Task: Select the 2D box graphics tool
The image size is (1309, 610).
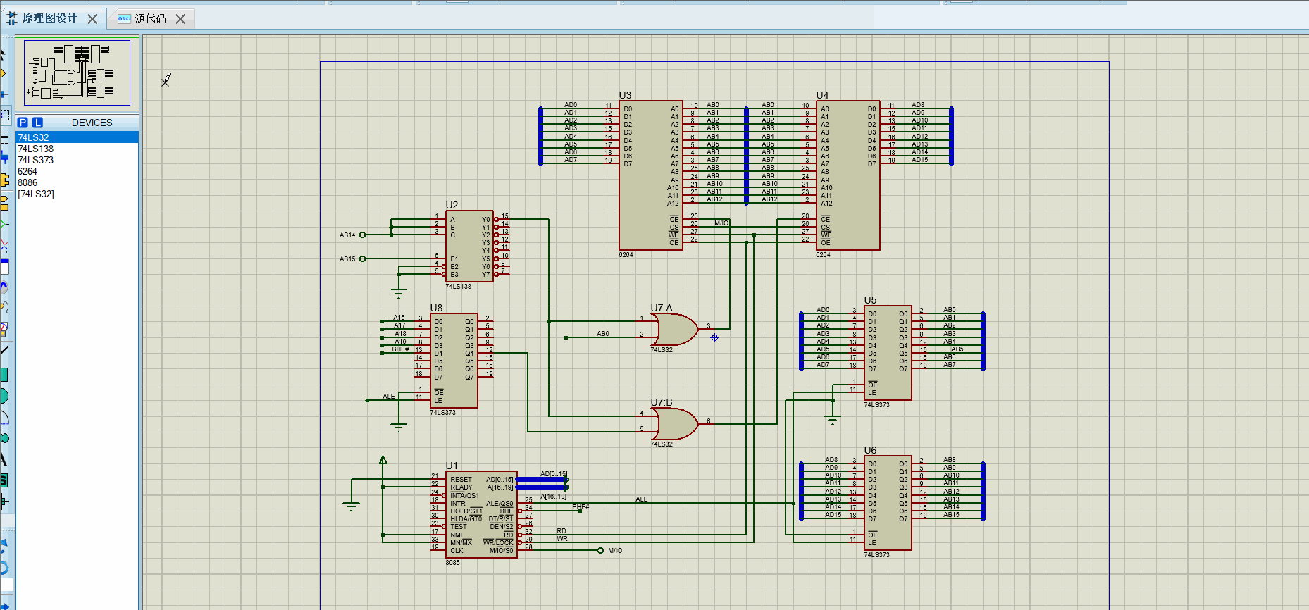Action: (4, 374)
